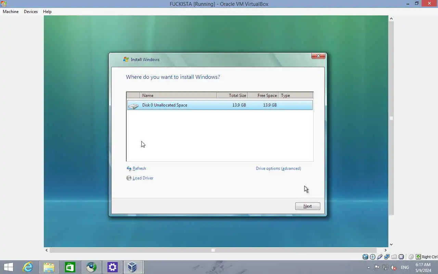Click the VirtualBox icon in the window title bar
Viewport: 438px width, 274px height.
point(3,4)
